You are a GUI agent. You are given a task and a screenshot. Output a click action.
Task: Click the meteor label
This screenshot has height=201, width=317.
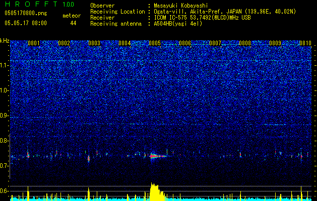point(72,16)
